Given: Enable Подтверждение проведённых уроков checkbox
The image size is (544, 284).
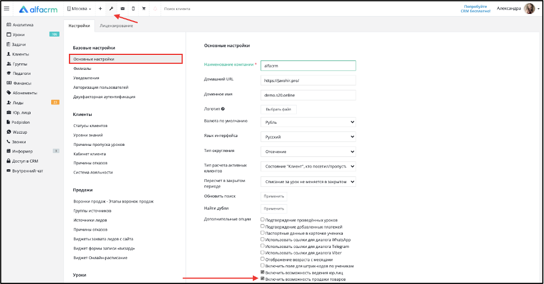Looking at the screenshot, I should coord(263,220).
